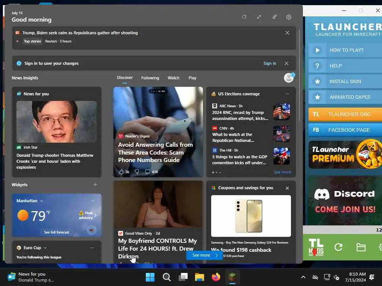Image resolution: width=382 pixels, height=286 pixels.
Task: Open Windows Start menu
Action: (x=150, y=277)
